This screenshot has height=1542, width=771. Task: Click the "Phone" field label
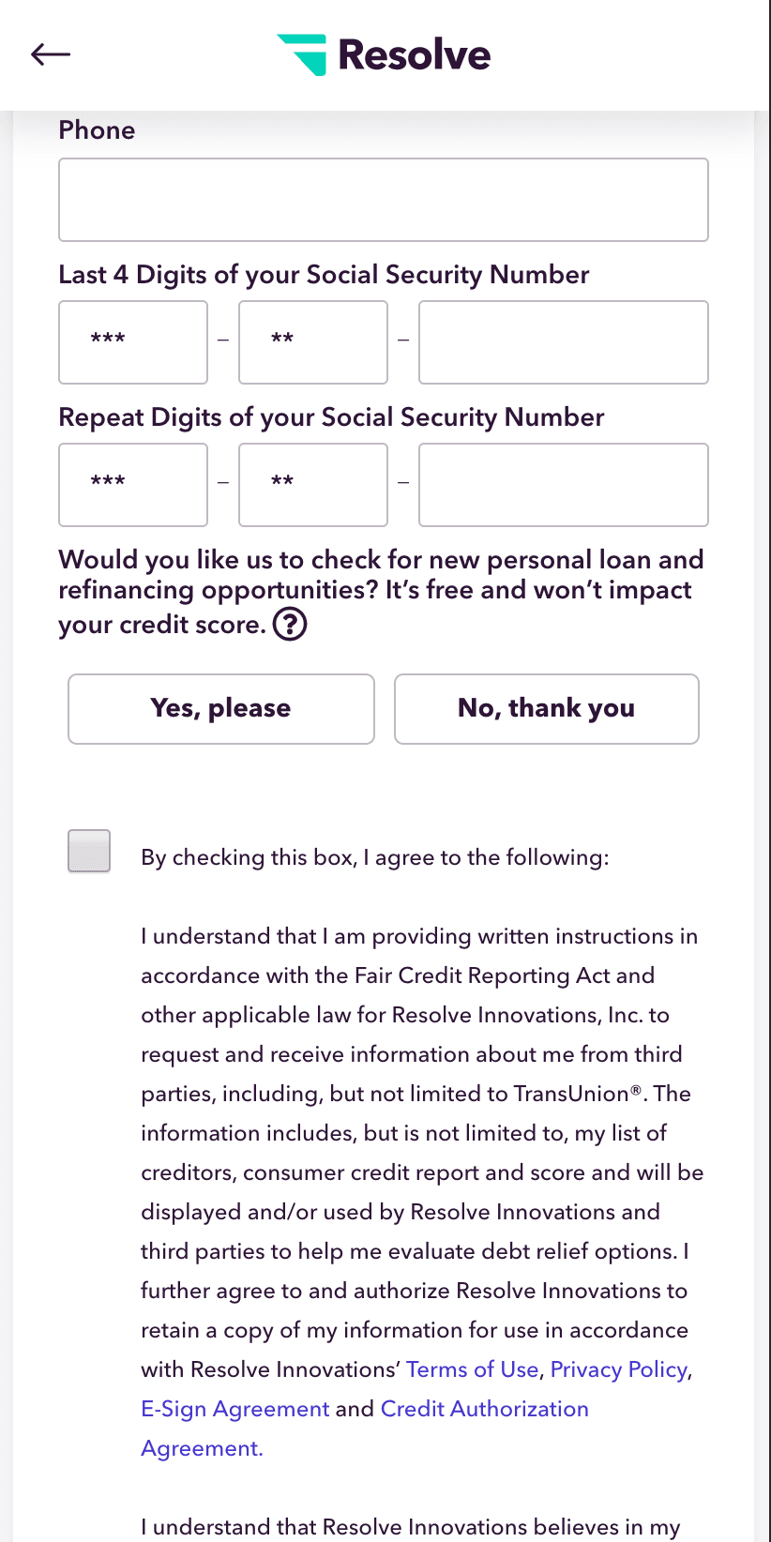point(97,130)
